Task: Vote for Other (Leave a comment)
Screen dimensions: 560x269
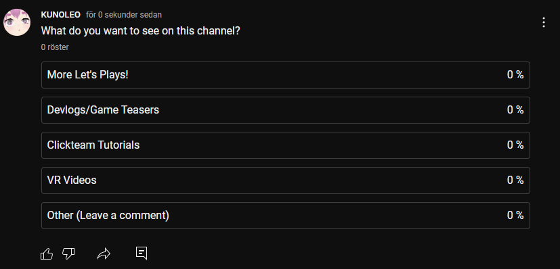Action: click(285, 216)
